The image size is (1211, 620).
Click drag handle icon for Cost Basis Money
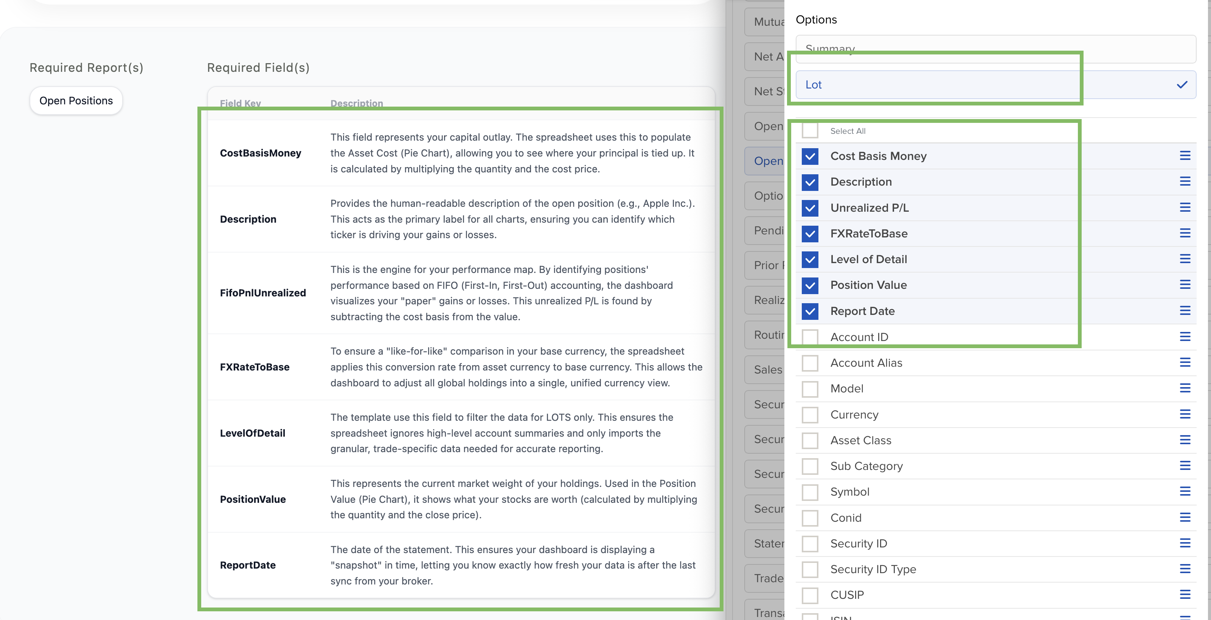(1185, 156)
